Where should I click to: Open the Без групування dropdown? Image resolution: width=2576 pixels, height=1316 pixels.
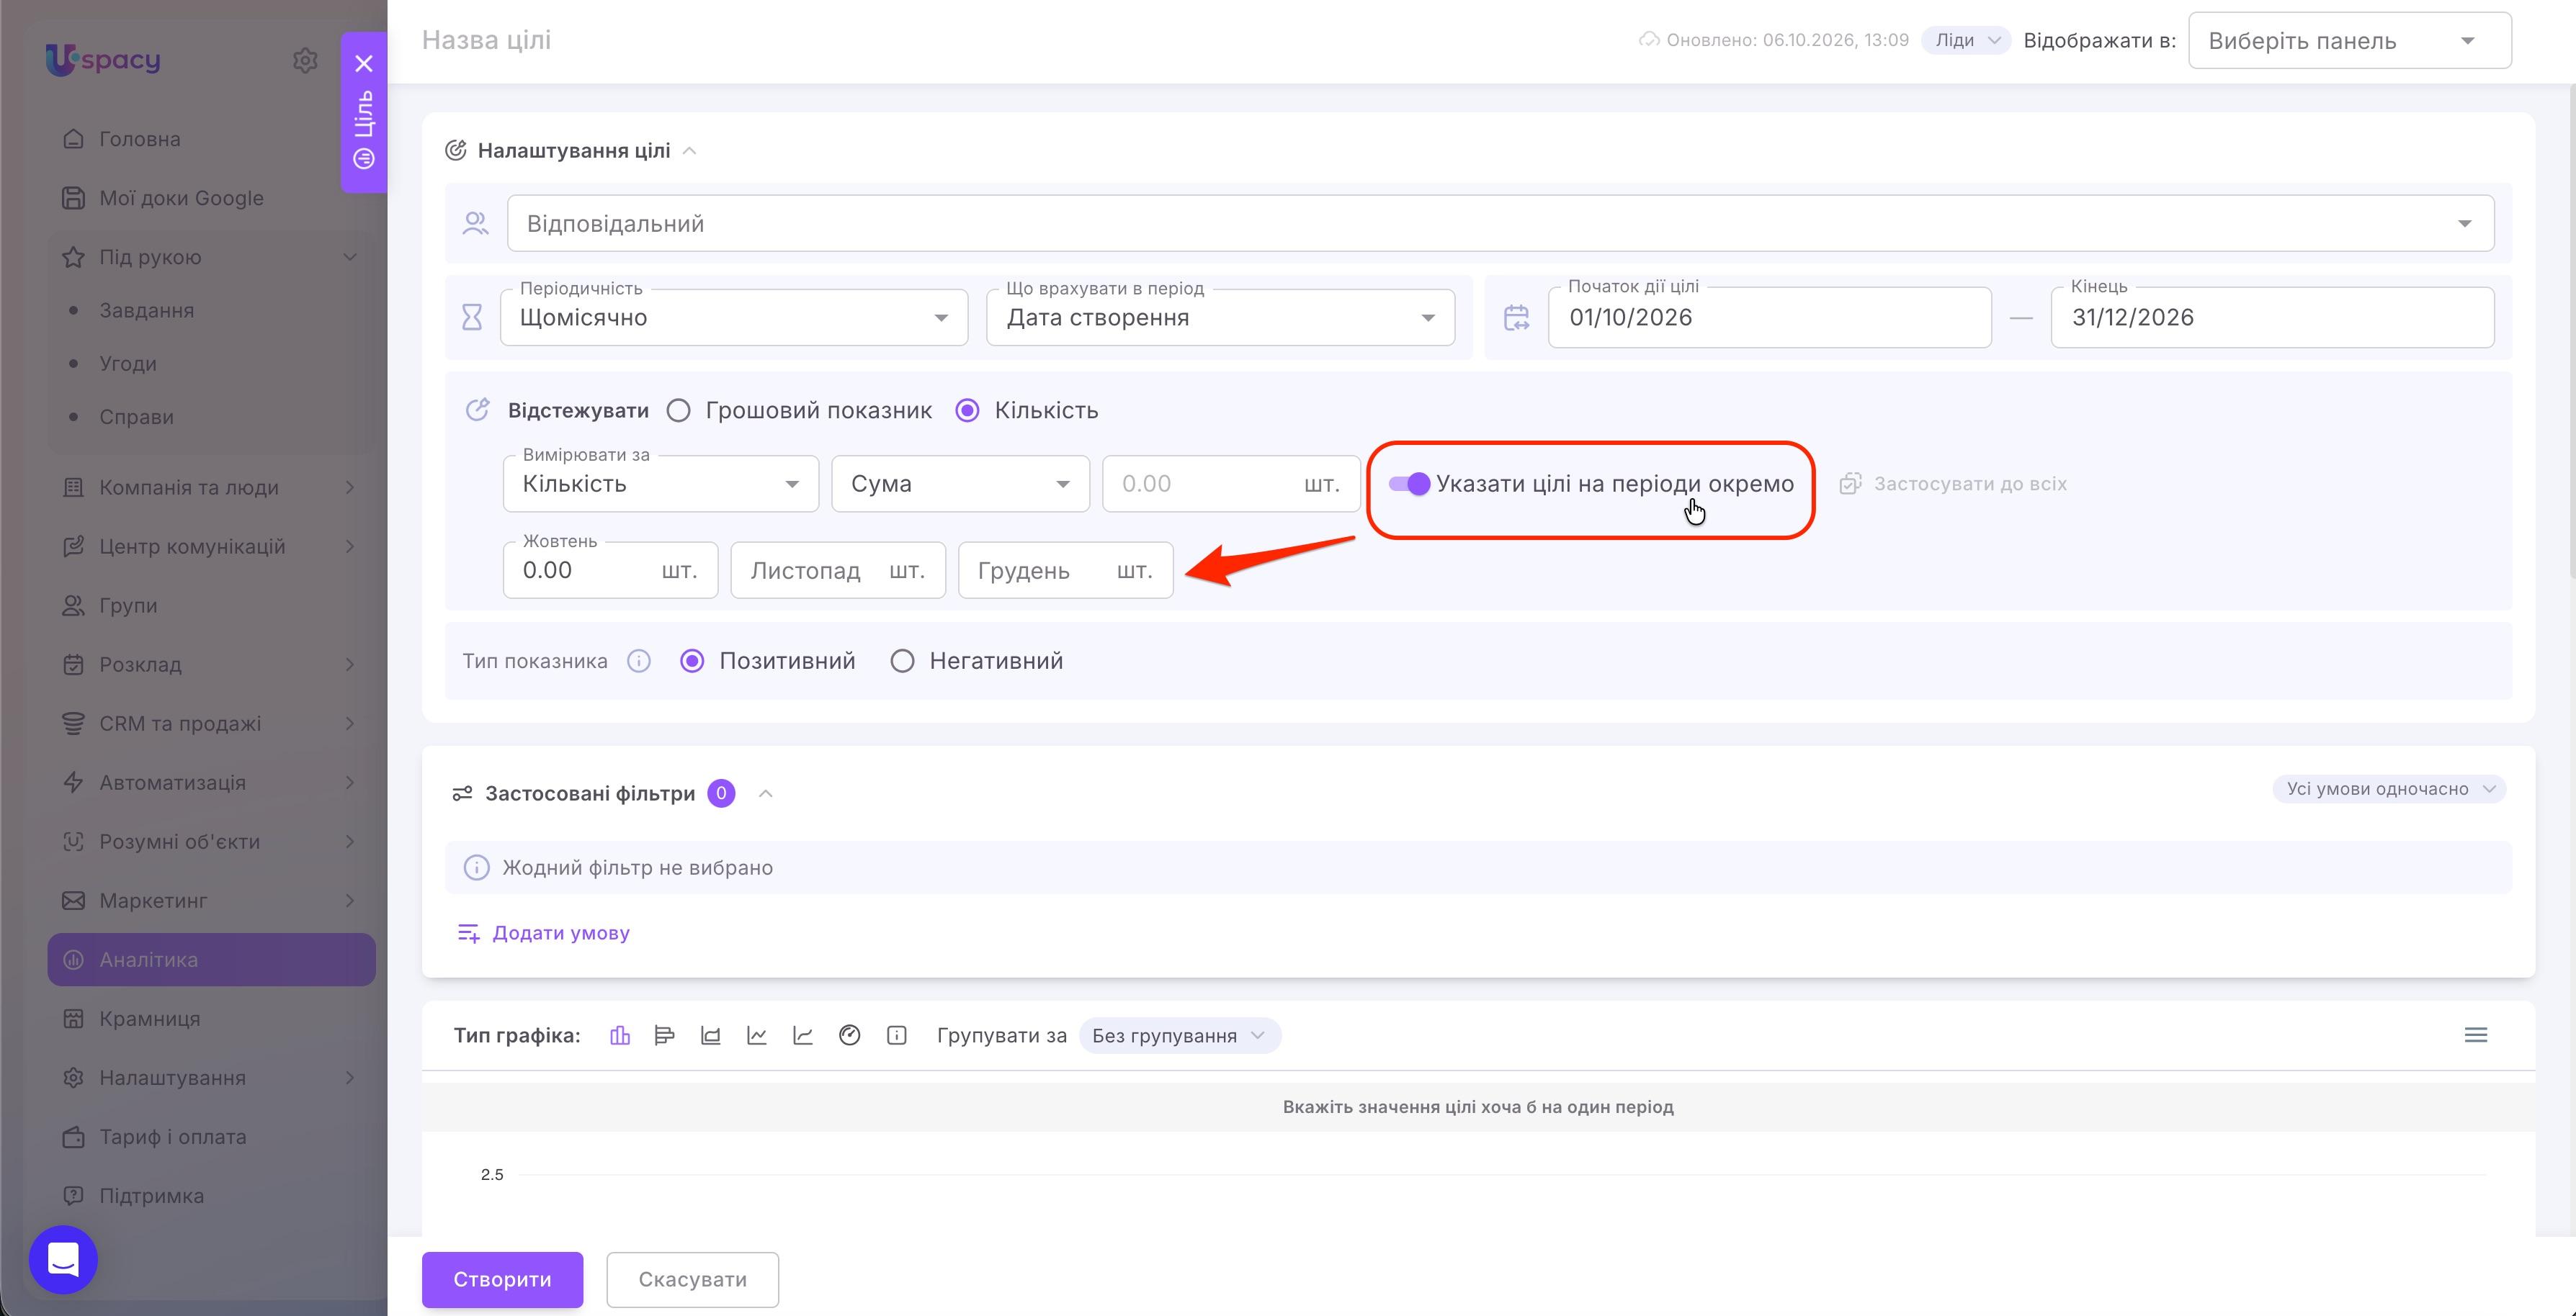pyautogui.click(x=1180, y=1035)
